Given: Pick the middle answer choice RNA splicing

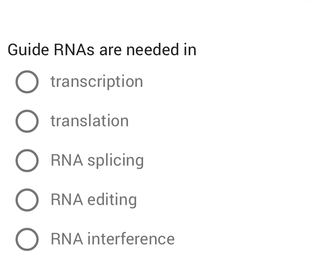Looking at the screenshot, I should click(x=27, y=160).
